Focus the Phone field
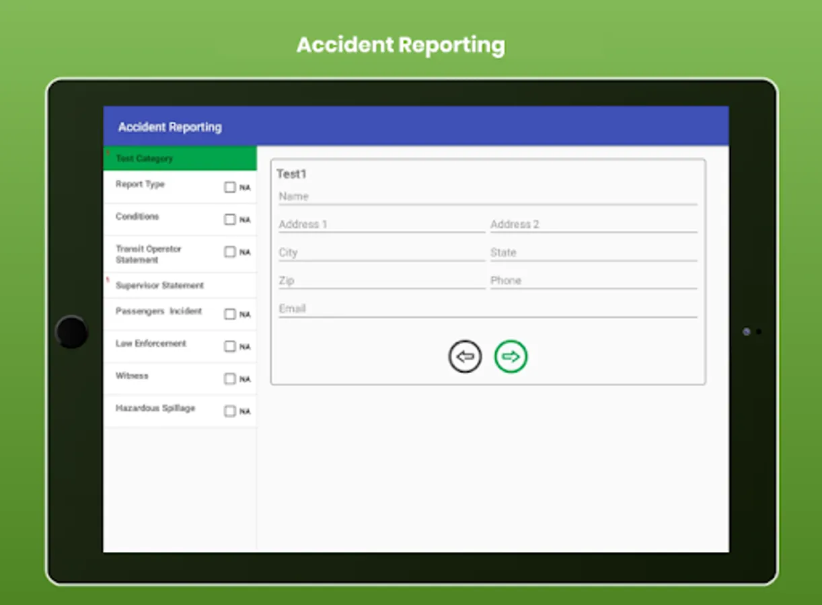This screenshot has height=605, width=822. (594, 281)
